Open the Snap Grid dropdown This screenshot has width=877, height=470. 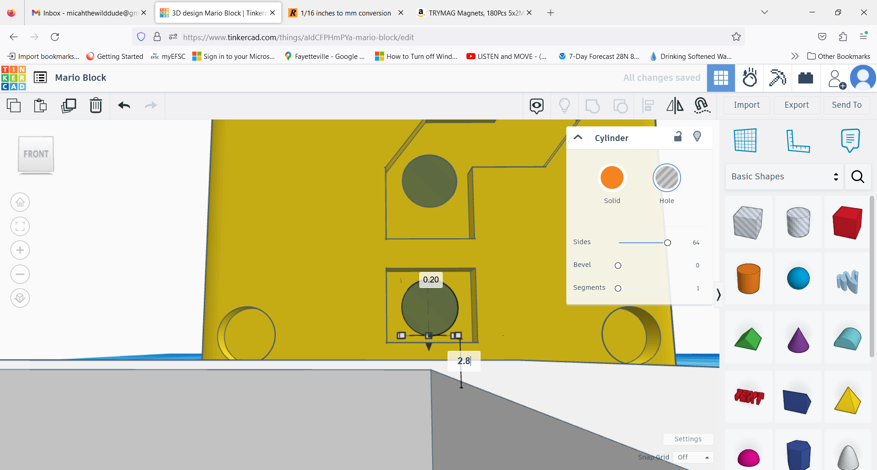(x=693, y=457)
